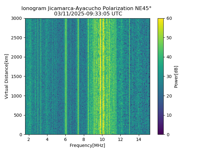This screenshot has height=151, width=201.
Task: Click the timestamp 03/11/2025-09:33:05 UTC
Action: [x=88, y=14]
